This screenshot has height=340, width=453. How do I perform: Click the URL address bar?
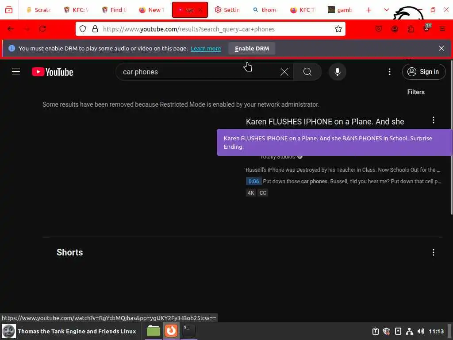pyautogui.click(x=210, y=29)
